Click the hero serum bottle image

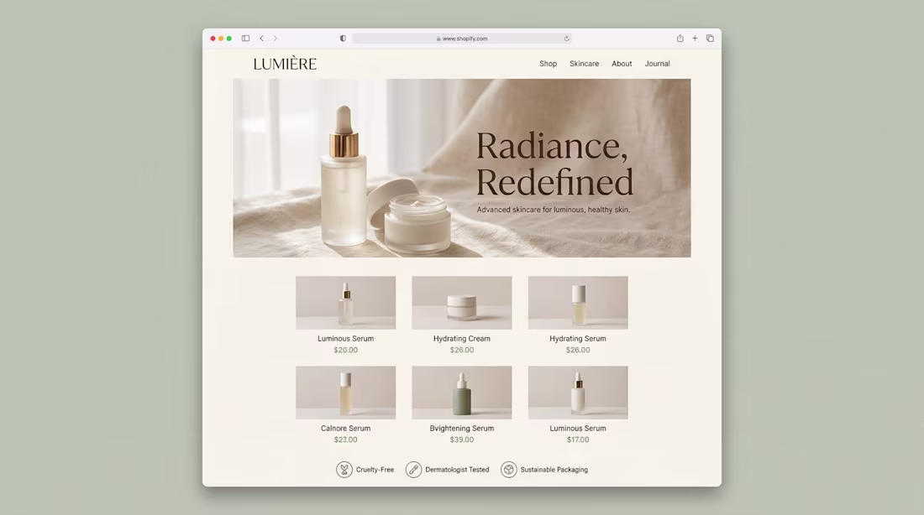tap(344, 175)
